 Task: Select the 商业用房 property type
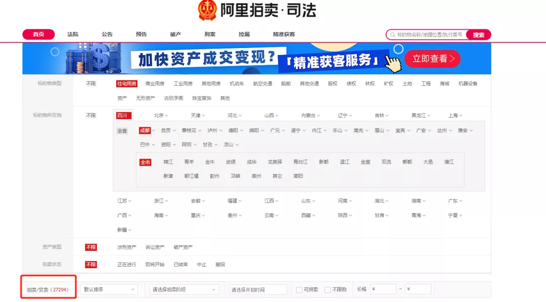point(155,84)
